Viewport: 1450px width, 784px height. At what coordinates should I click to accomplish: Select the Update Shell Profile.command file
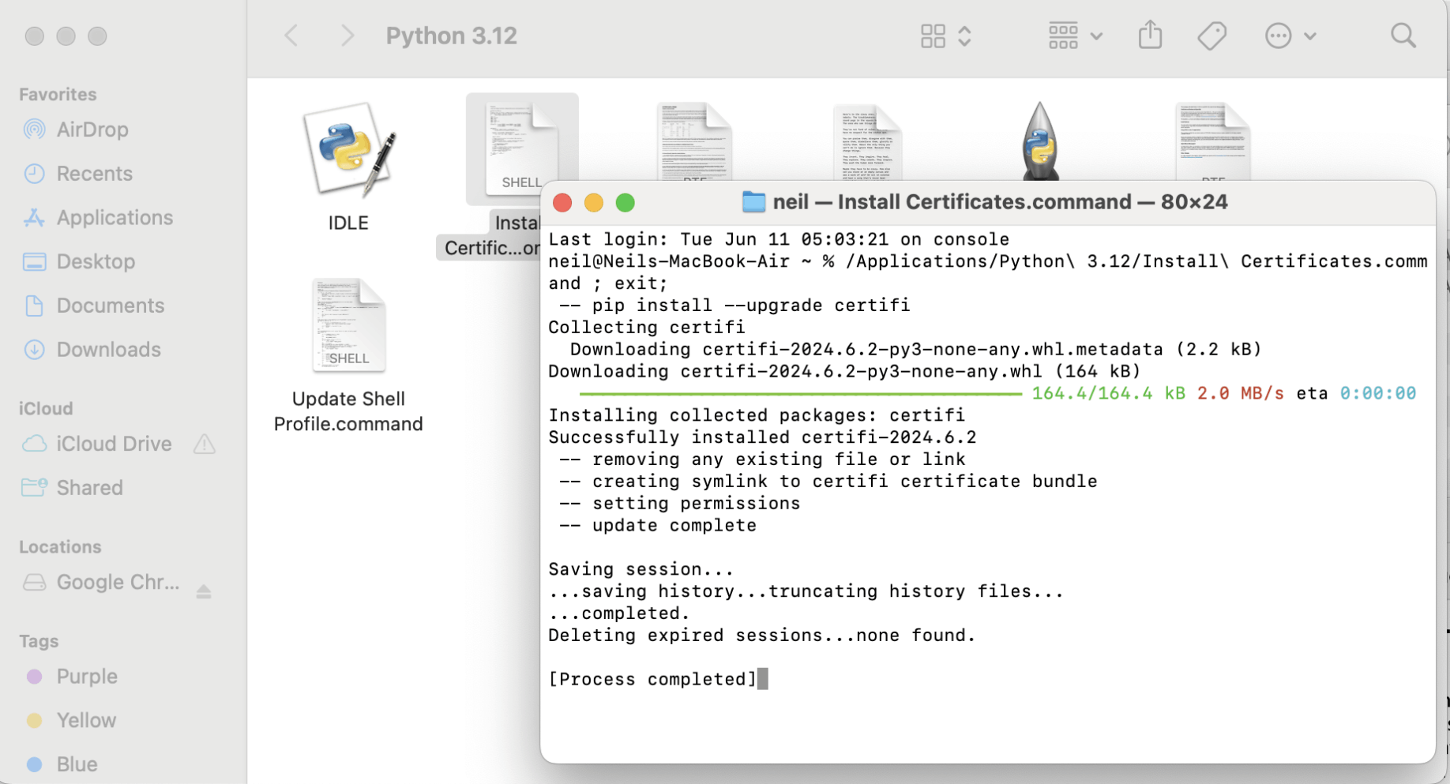point(348,326)
